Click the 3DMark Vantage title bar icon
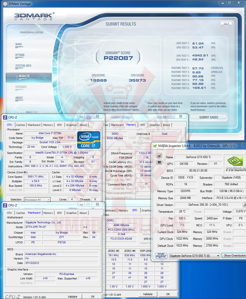This screenshot has width=246, height=299. pos(5,4)
